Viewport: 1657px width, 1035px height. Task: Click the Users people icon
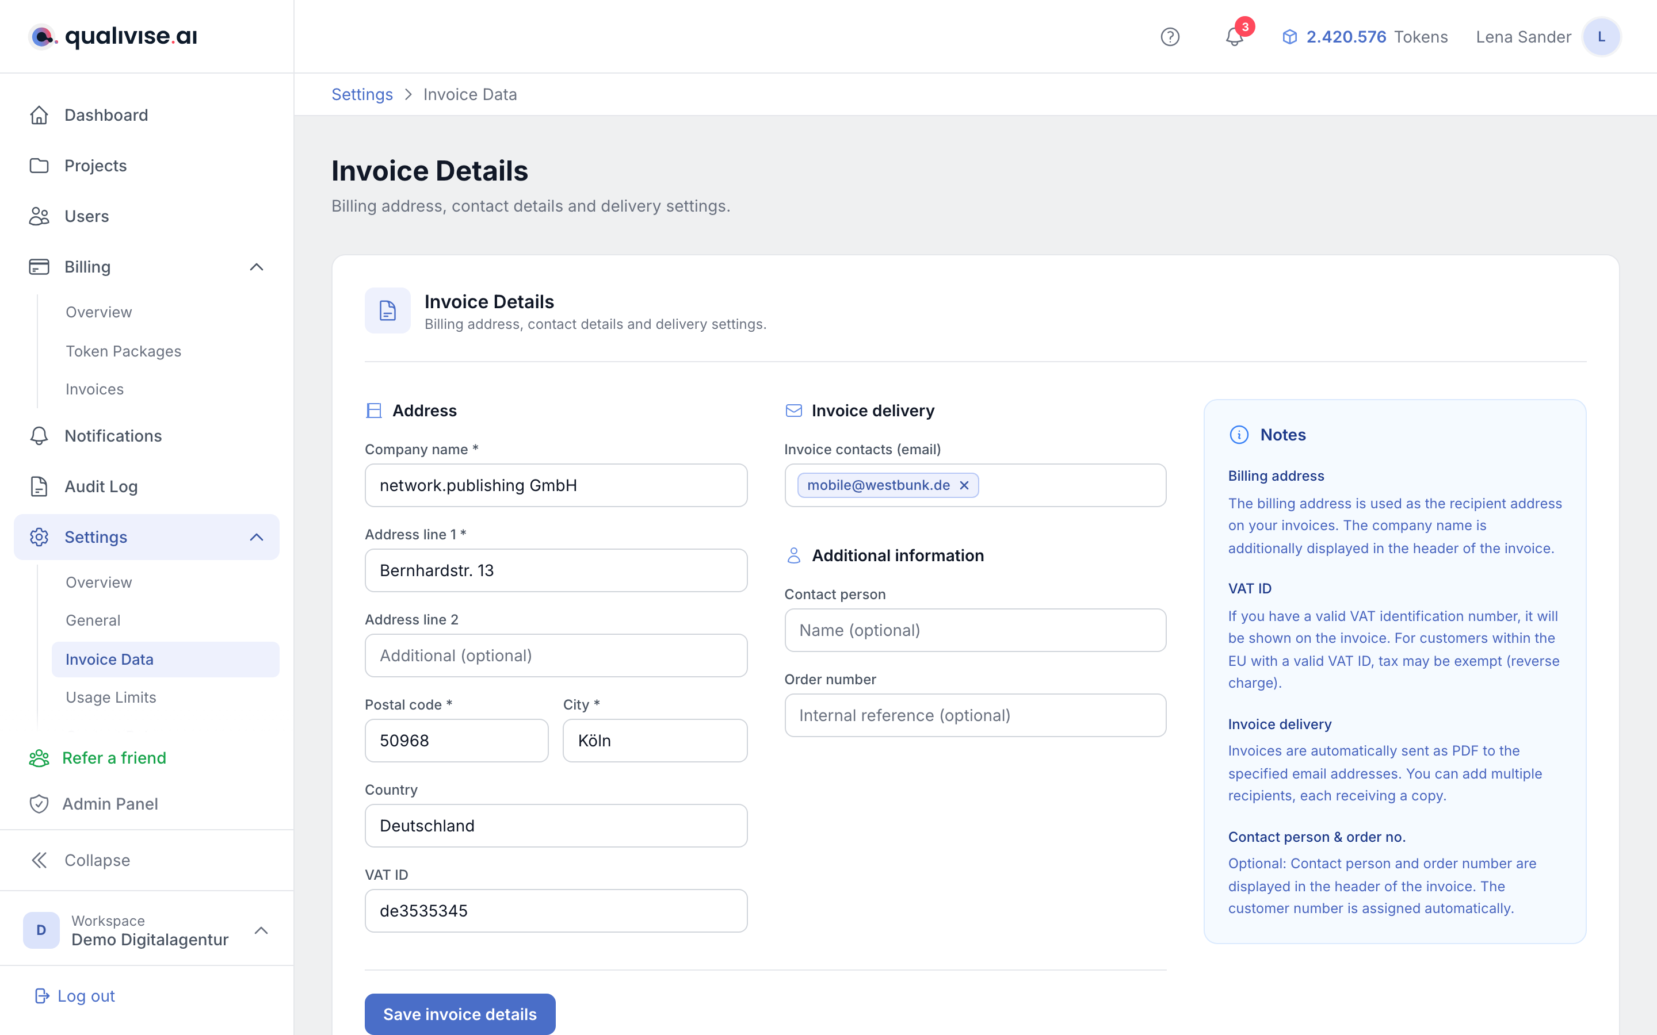coord(39,216)
